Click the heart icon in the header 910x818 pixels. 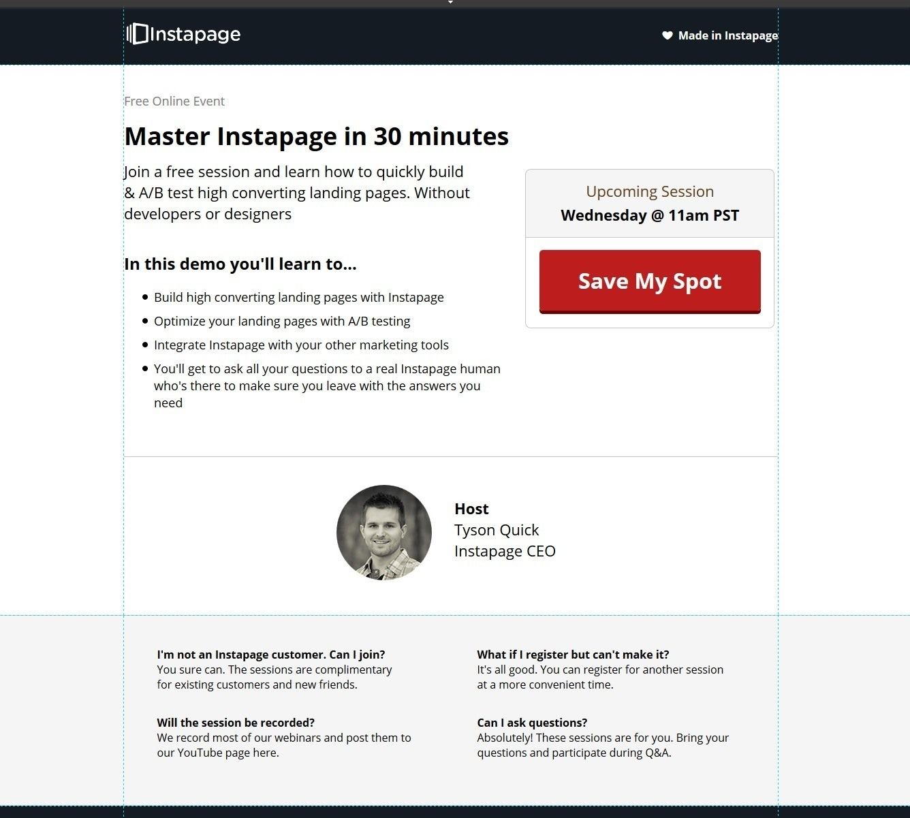coord(668,35)
